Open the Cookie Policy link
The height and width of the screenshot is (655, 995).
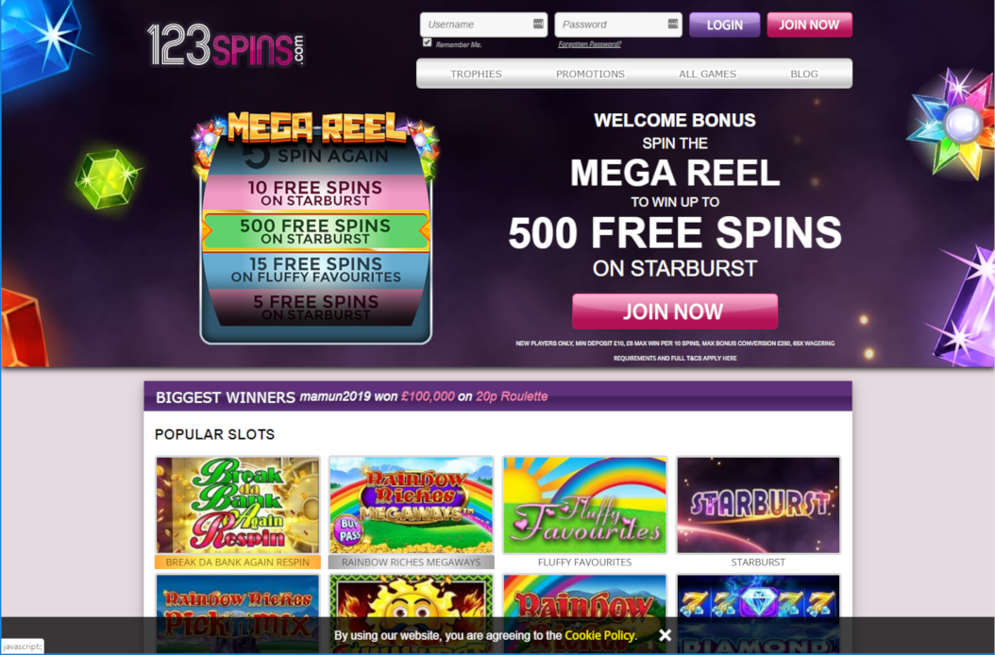tap(599, 635)
